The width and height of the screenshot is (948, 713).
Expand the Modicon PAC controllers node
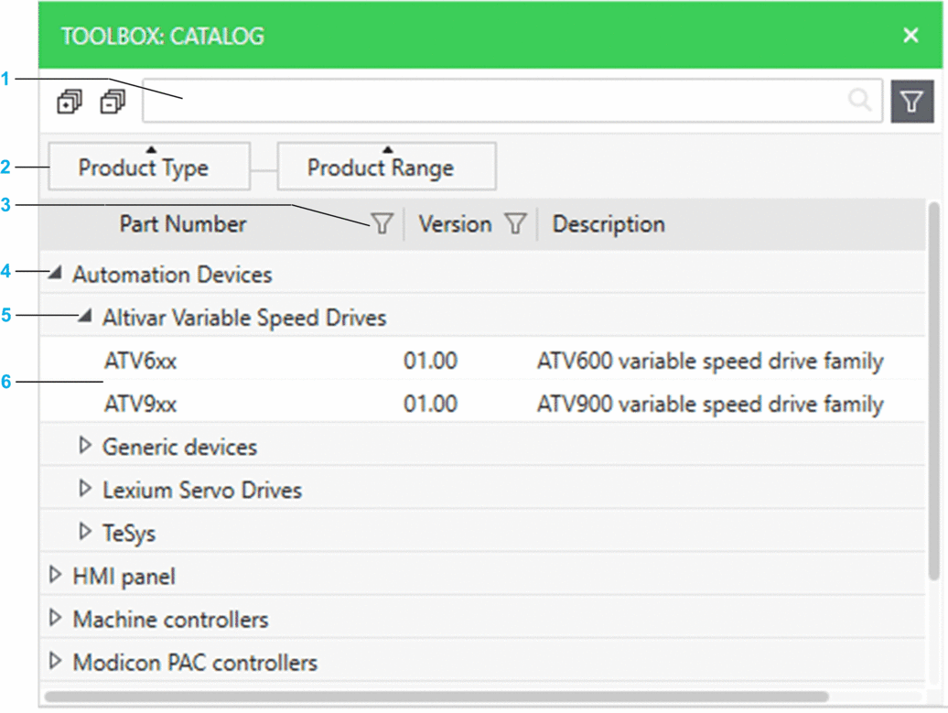(55, 661)
